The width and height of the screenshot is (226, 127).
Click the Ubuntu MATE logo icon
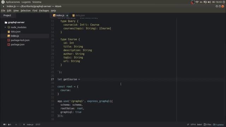coord(3,2)
